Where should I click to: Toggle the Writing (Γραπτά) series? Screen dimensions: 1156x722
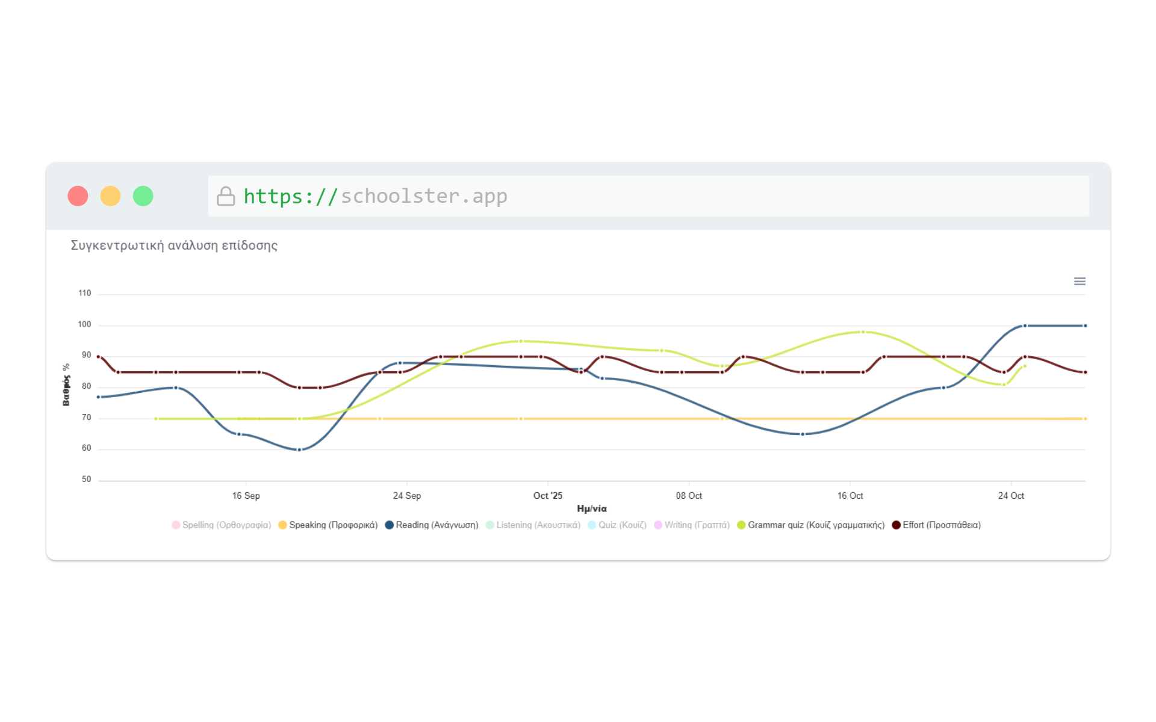pyautogui.click(x=692, y=525)
